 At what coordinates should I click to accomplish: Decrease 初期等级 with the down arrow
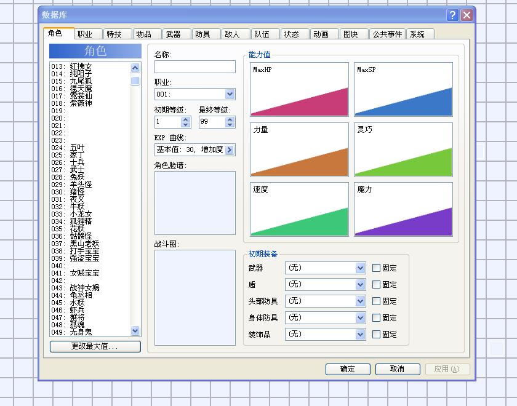186,124
